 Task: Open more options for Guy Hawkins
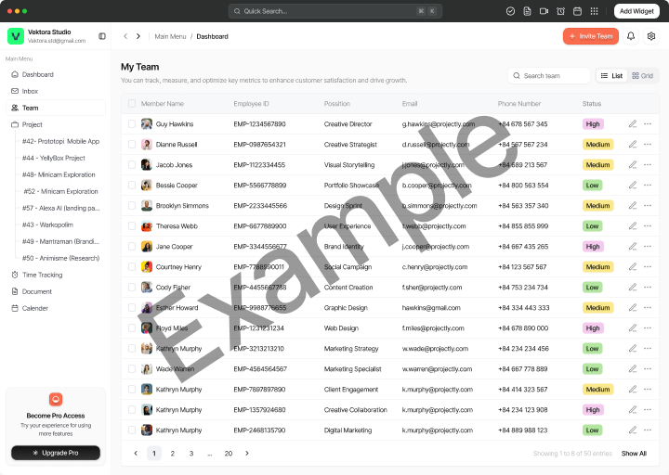[648, 124]
